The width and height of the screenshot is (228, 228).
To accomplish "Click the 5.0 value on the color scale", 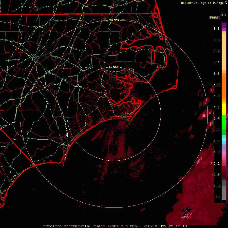I will 217,96.
